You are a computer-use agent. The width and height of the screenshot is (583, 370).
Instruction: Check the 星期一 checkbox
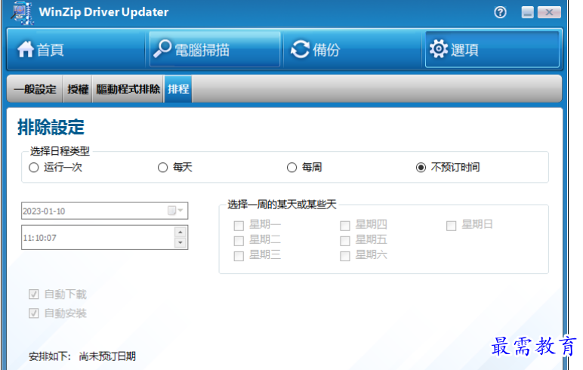(x=239, y=226)
